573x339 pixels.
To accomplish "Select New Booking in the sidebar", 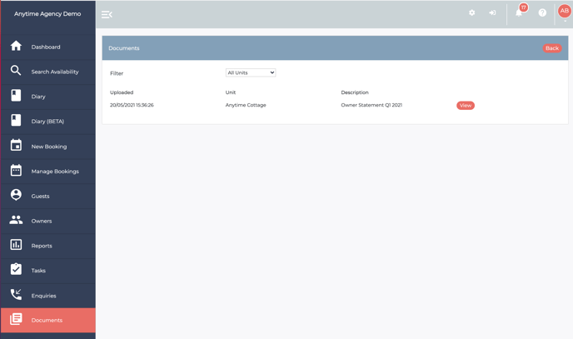I will pos(49,147).
